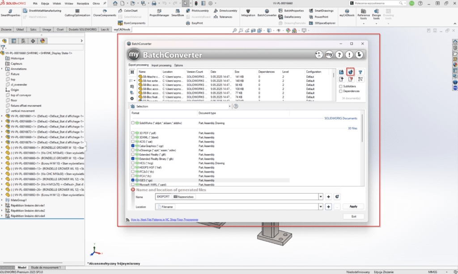458x274 pixels.
Task: Open Integration tool in ribbon
Action: tap(248, 13)
